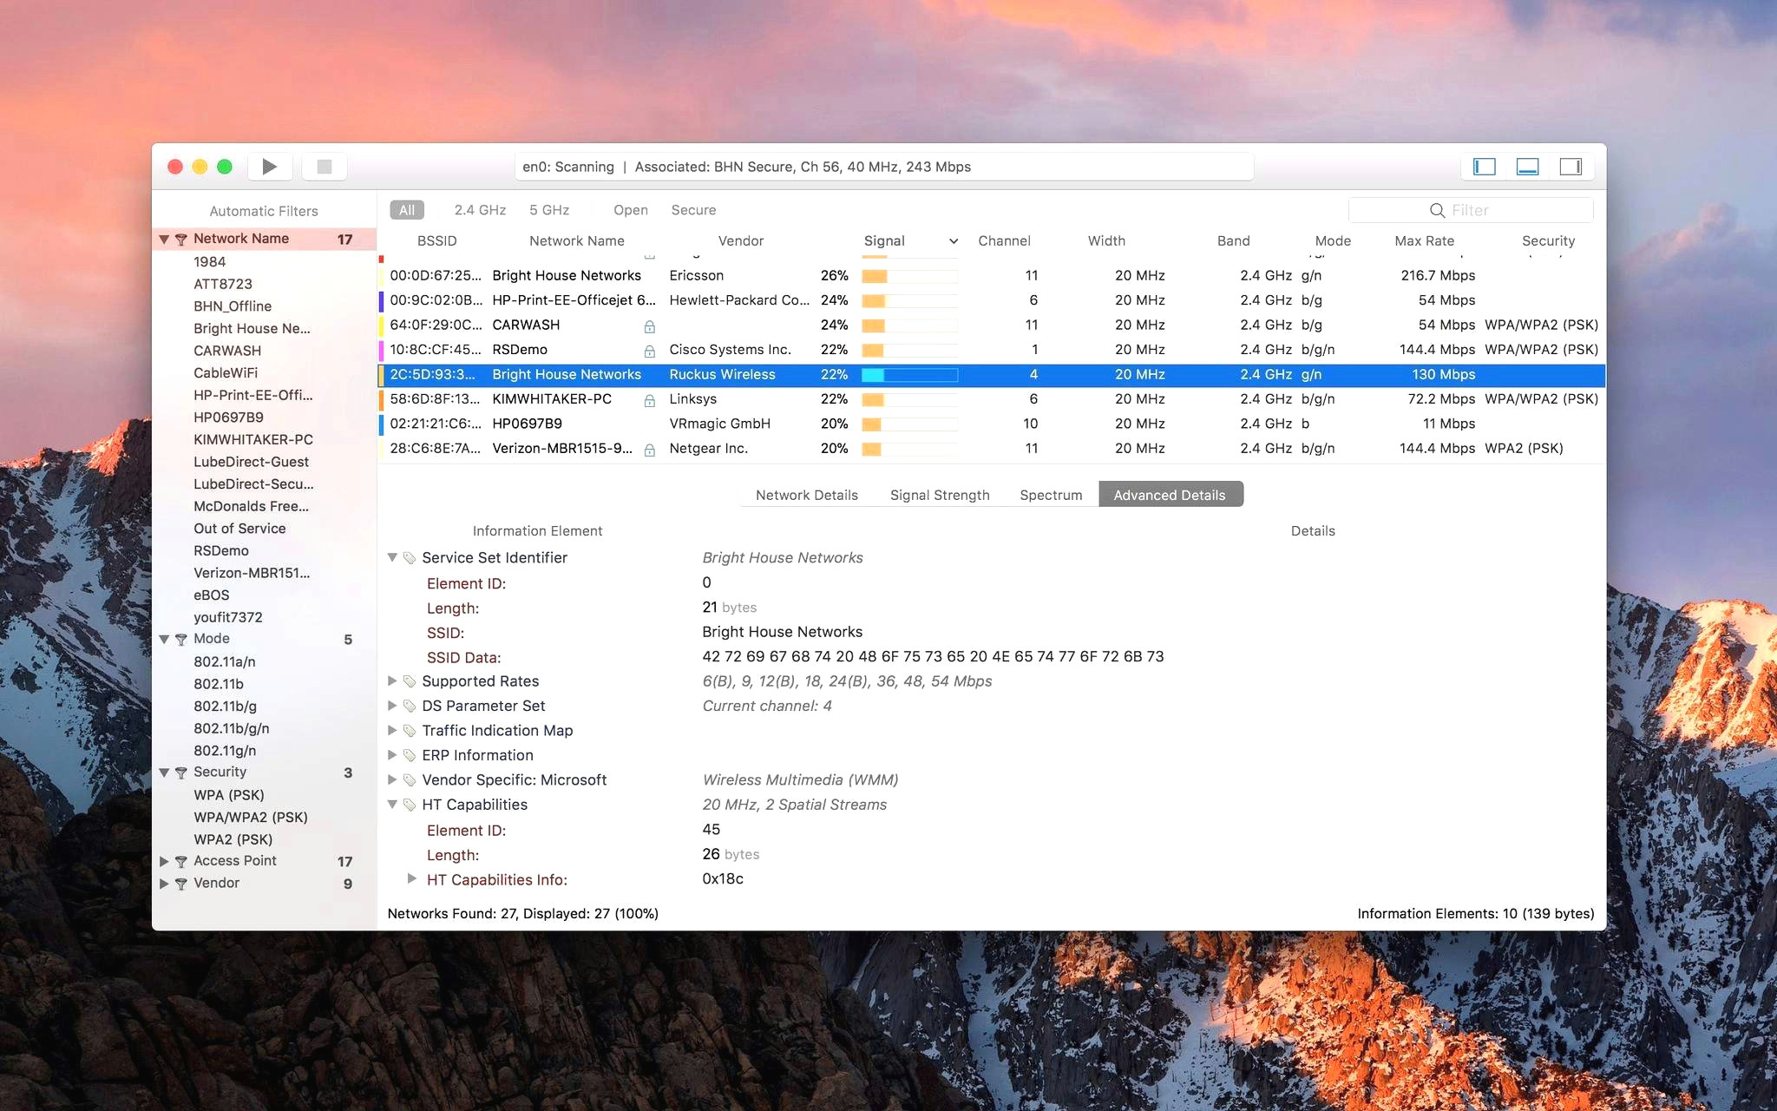Click the right layout view icon
Image resolution: width=1777 pixels, height=1111 pixels.
pyautogui.click(x=1572, y=168)
